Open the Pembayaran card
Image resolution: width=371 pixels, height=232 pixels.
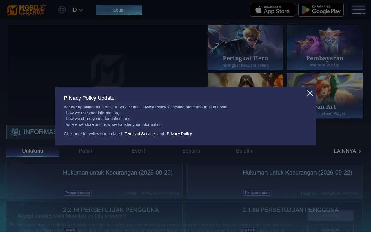pyautogui.click(x=325, y=48)
